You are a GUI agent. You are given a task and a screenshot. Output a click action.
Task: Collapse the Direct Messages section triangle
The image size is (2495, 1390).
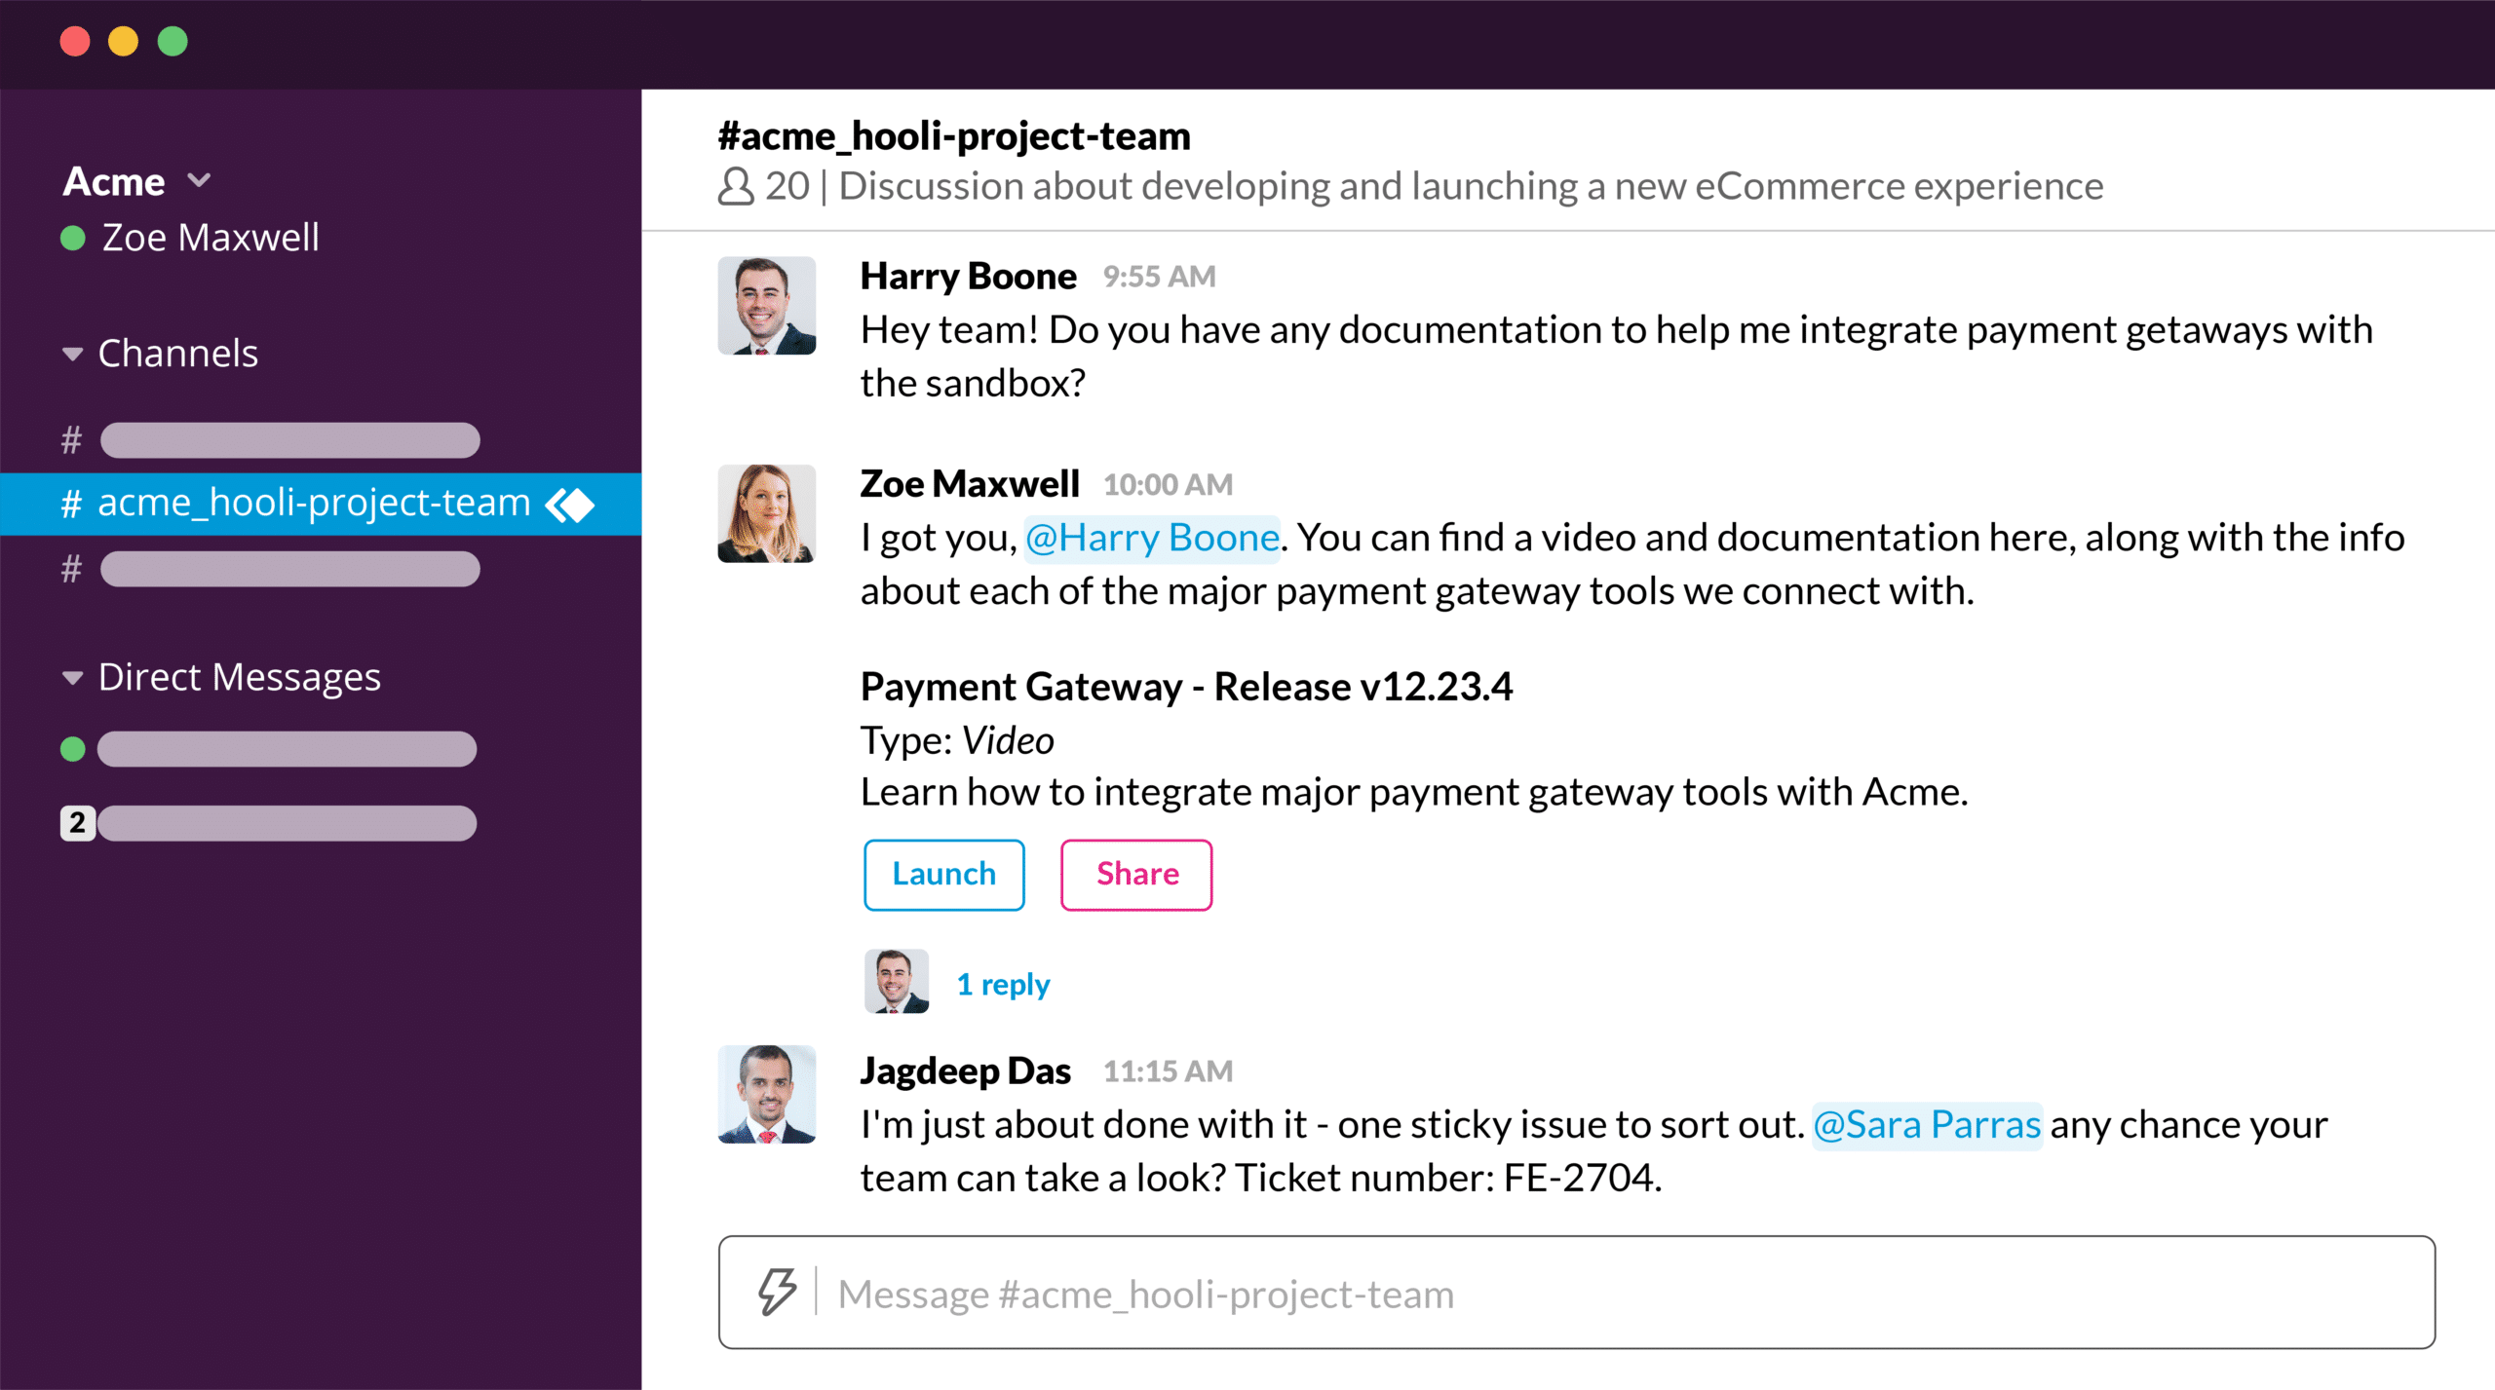click(72, 678)
